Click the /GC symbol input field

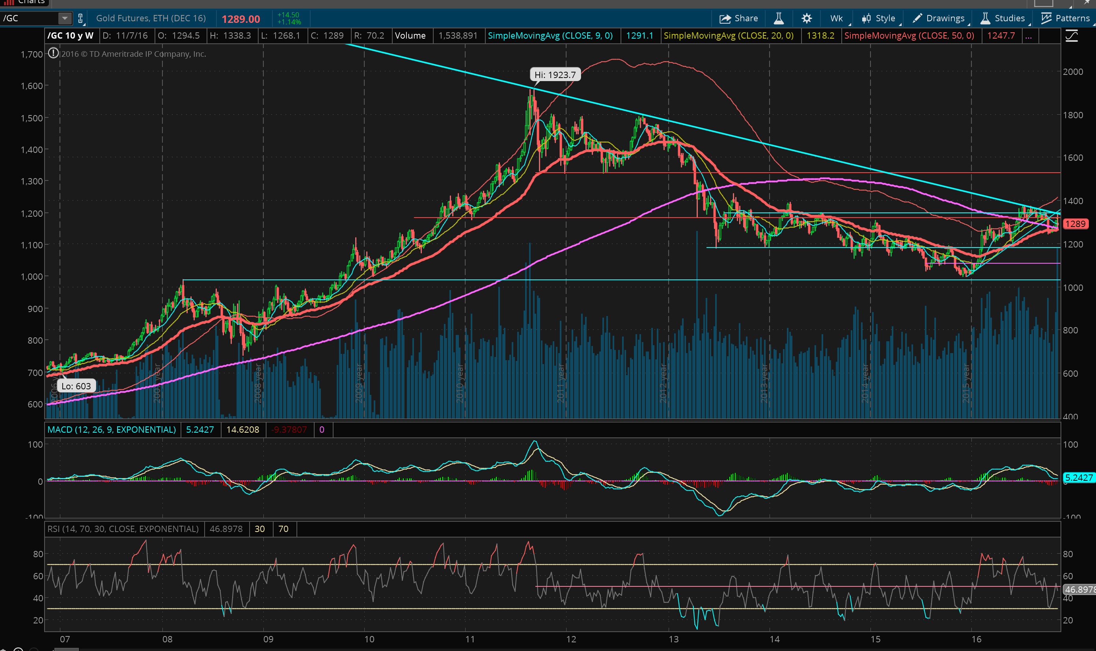pyautogui.click(x=28, y=19)
